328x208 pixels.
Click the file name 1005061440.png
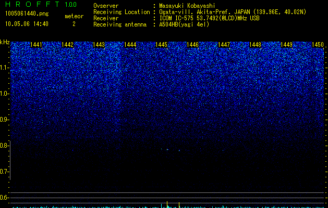pyautogui.click(x=27, y=14)
